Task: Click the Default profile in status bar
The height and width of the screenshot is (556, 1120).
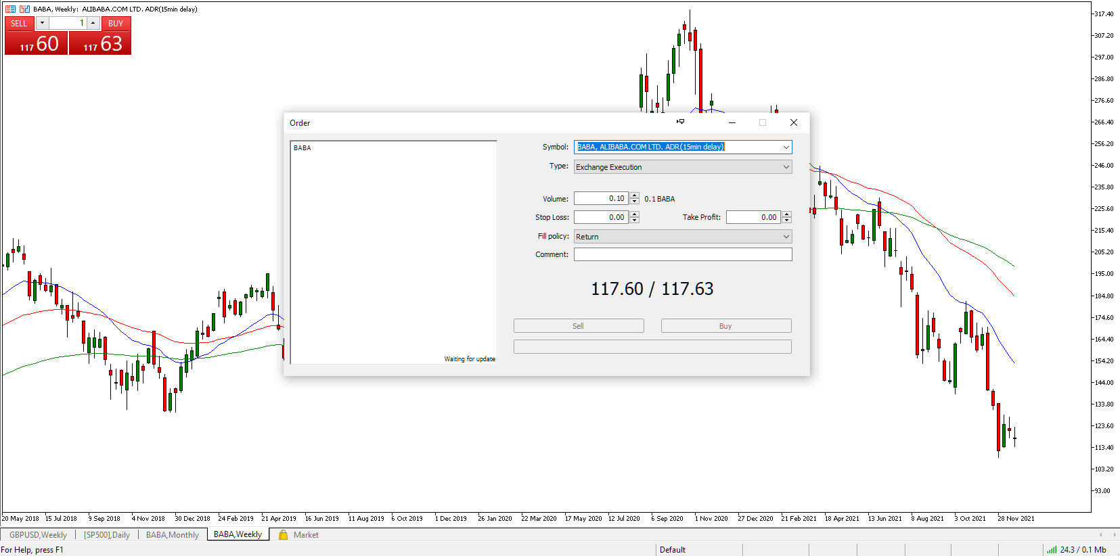Action: (673, 550)
